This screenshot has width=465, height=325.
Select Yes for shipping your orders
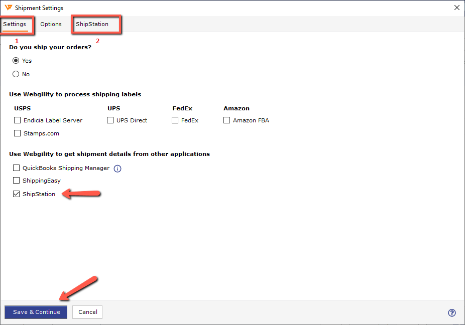coord(16,61)
